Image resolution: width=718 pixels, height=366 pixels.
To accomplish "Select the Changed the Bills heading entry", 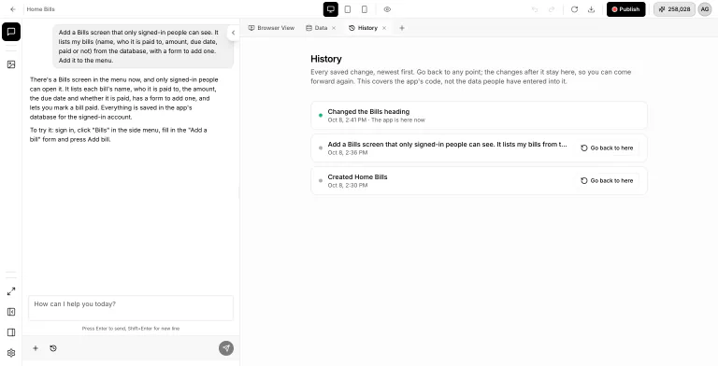I will [x=479, y=115].
